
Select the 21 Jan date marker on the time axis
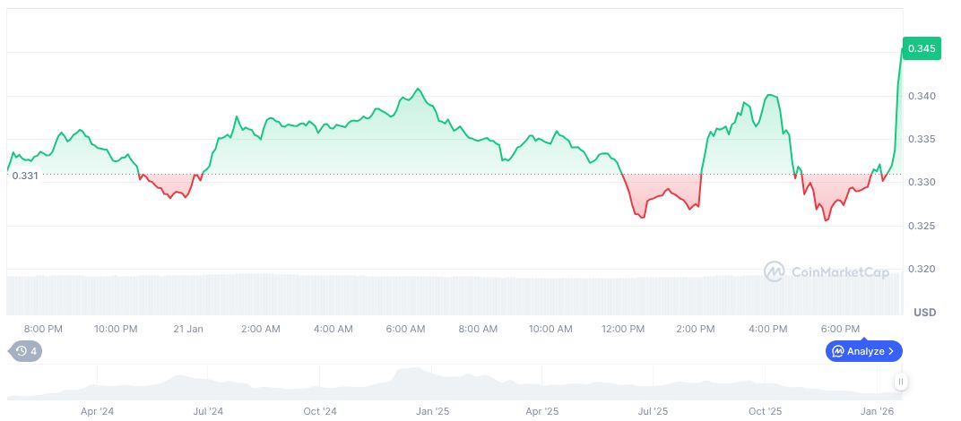point(188,329)
